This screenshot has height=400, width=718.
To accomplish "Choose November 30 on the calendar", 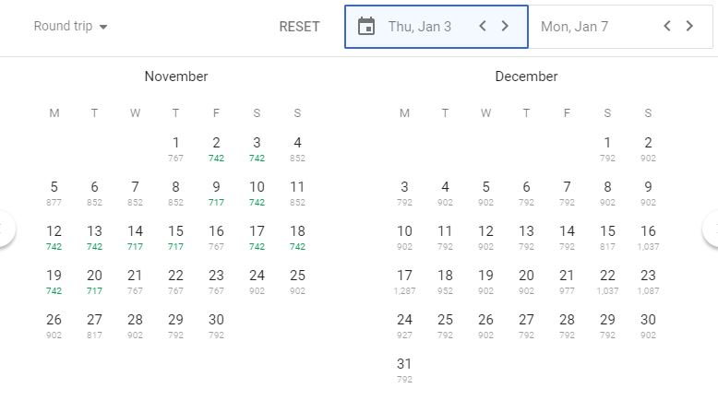I will [216, 324].
